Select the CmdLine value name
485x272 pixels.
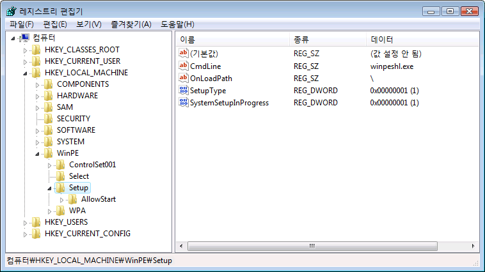point(205,66)
